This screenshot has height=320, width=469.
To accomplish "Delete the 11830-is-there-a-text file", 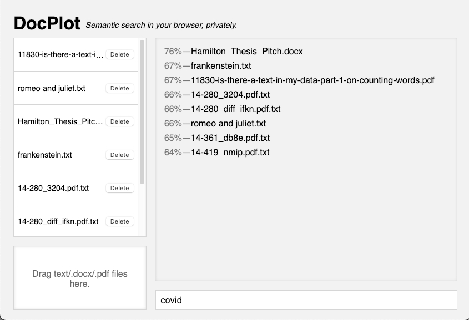I will coord(119,55).
